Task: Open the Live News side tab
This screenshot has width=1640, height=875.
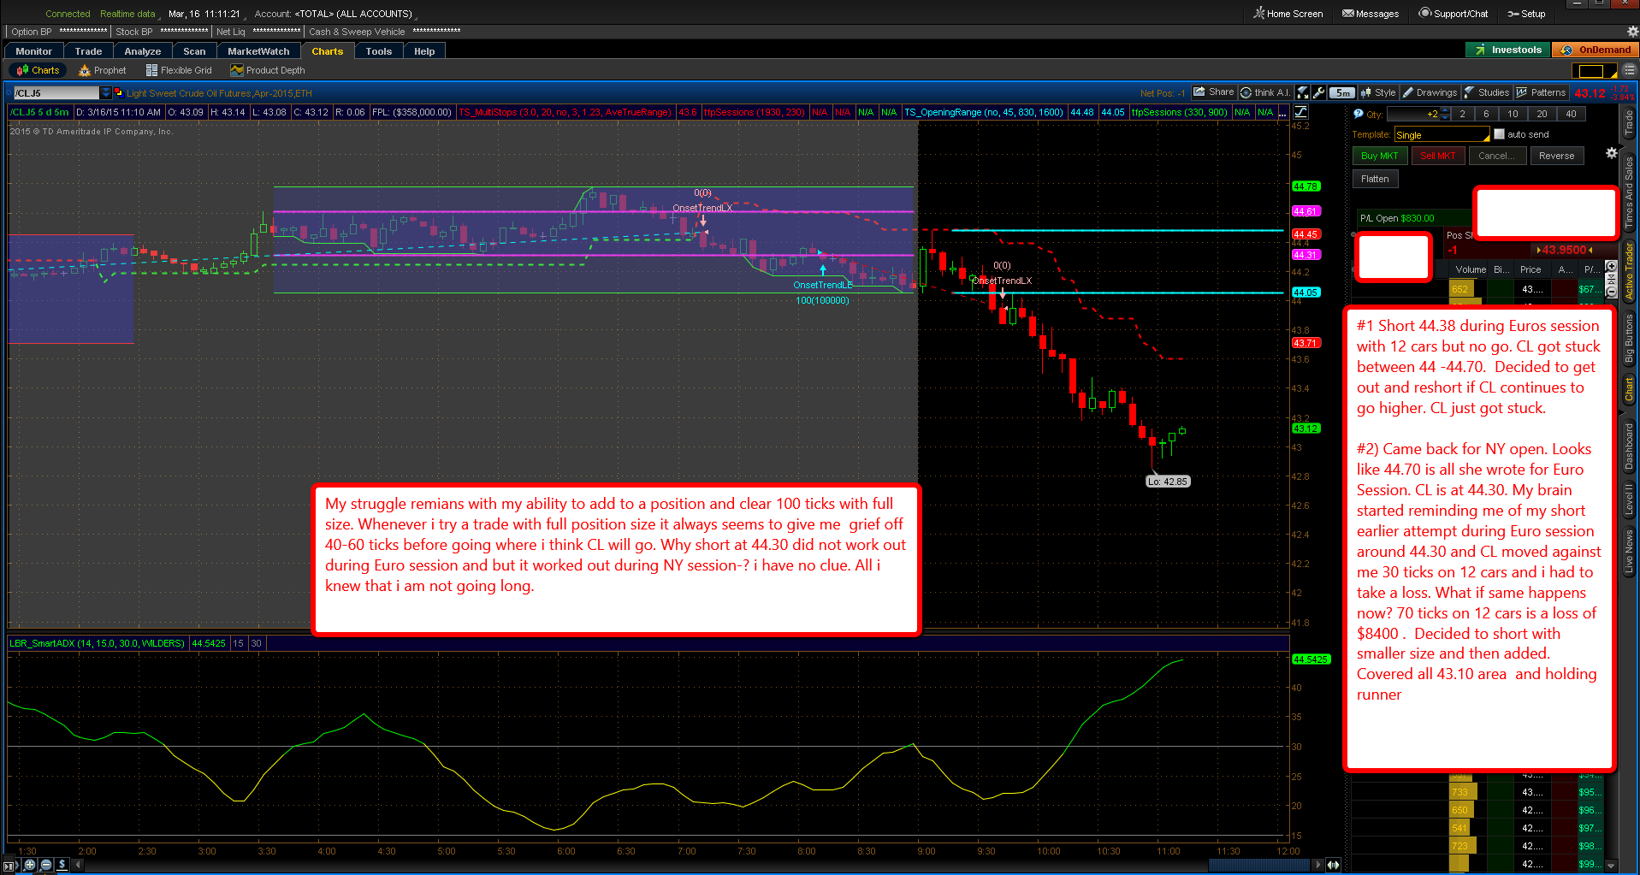Action: [1630, 551]
